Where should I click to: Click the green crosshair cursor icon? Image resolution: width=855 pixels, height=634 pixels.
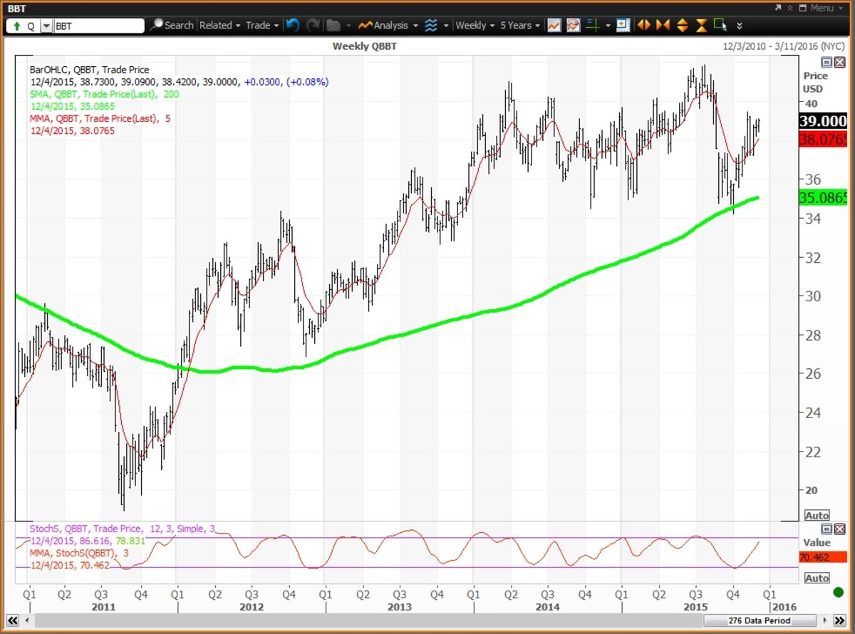[591, 25]
